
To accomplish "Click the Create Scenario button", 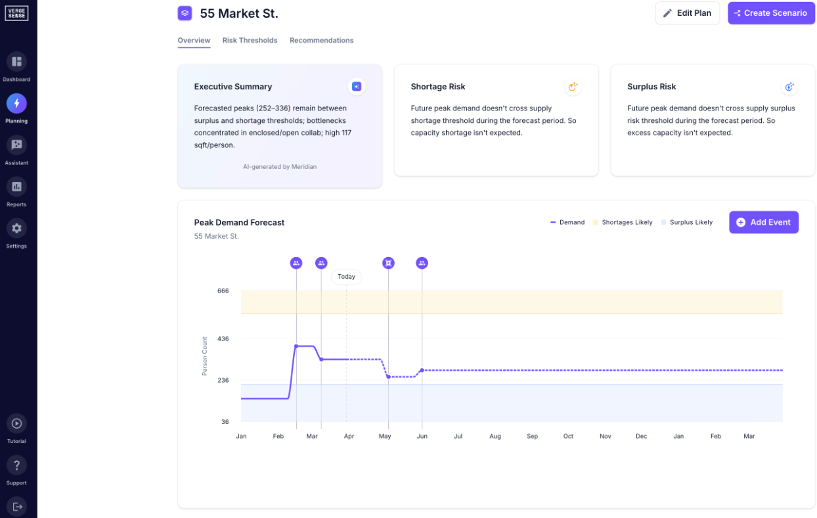I will coord(771,13).
